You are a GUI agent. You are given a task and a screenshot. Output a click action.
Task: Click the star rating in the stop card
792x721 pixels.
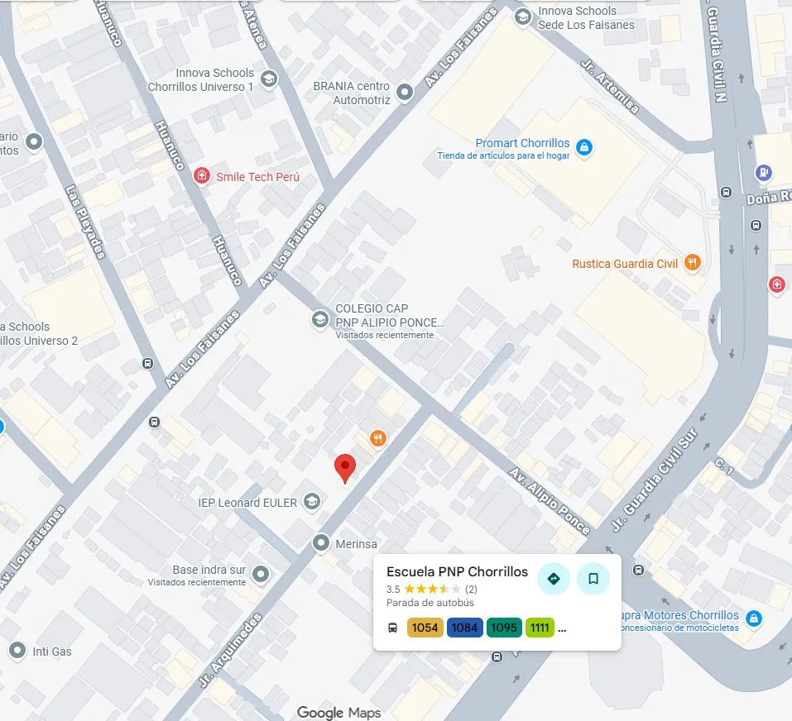tap(432, 589)
